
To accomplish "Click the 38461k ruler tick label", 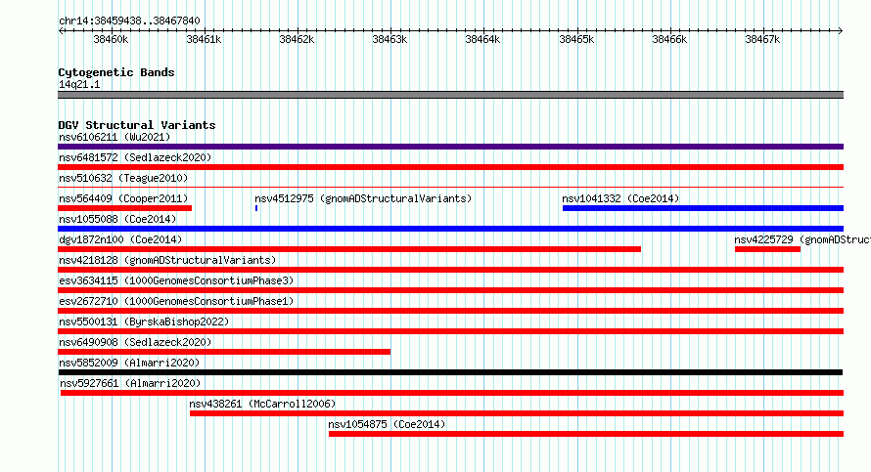I will coord(204,39).
